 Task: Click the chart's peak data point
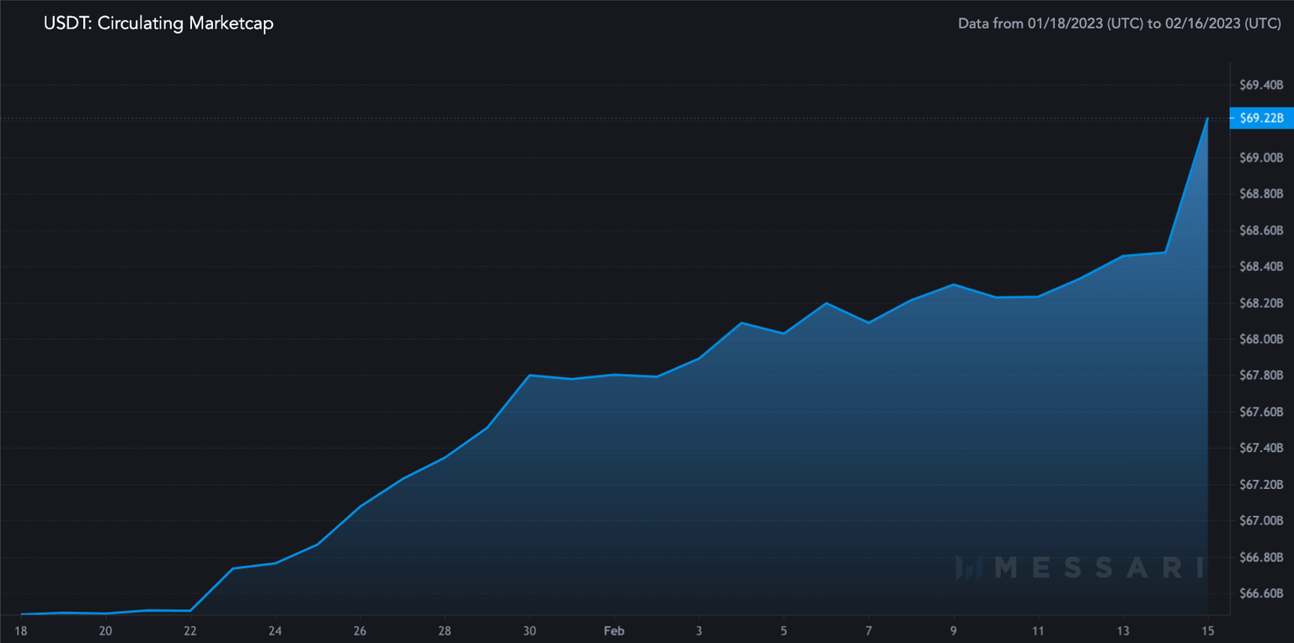pyautogui.click(x=1206, y=119)
